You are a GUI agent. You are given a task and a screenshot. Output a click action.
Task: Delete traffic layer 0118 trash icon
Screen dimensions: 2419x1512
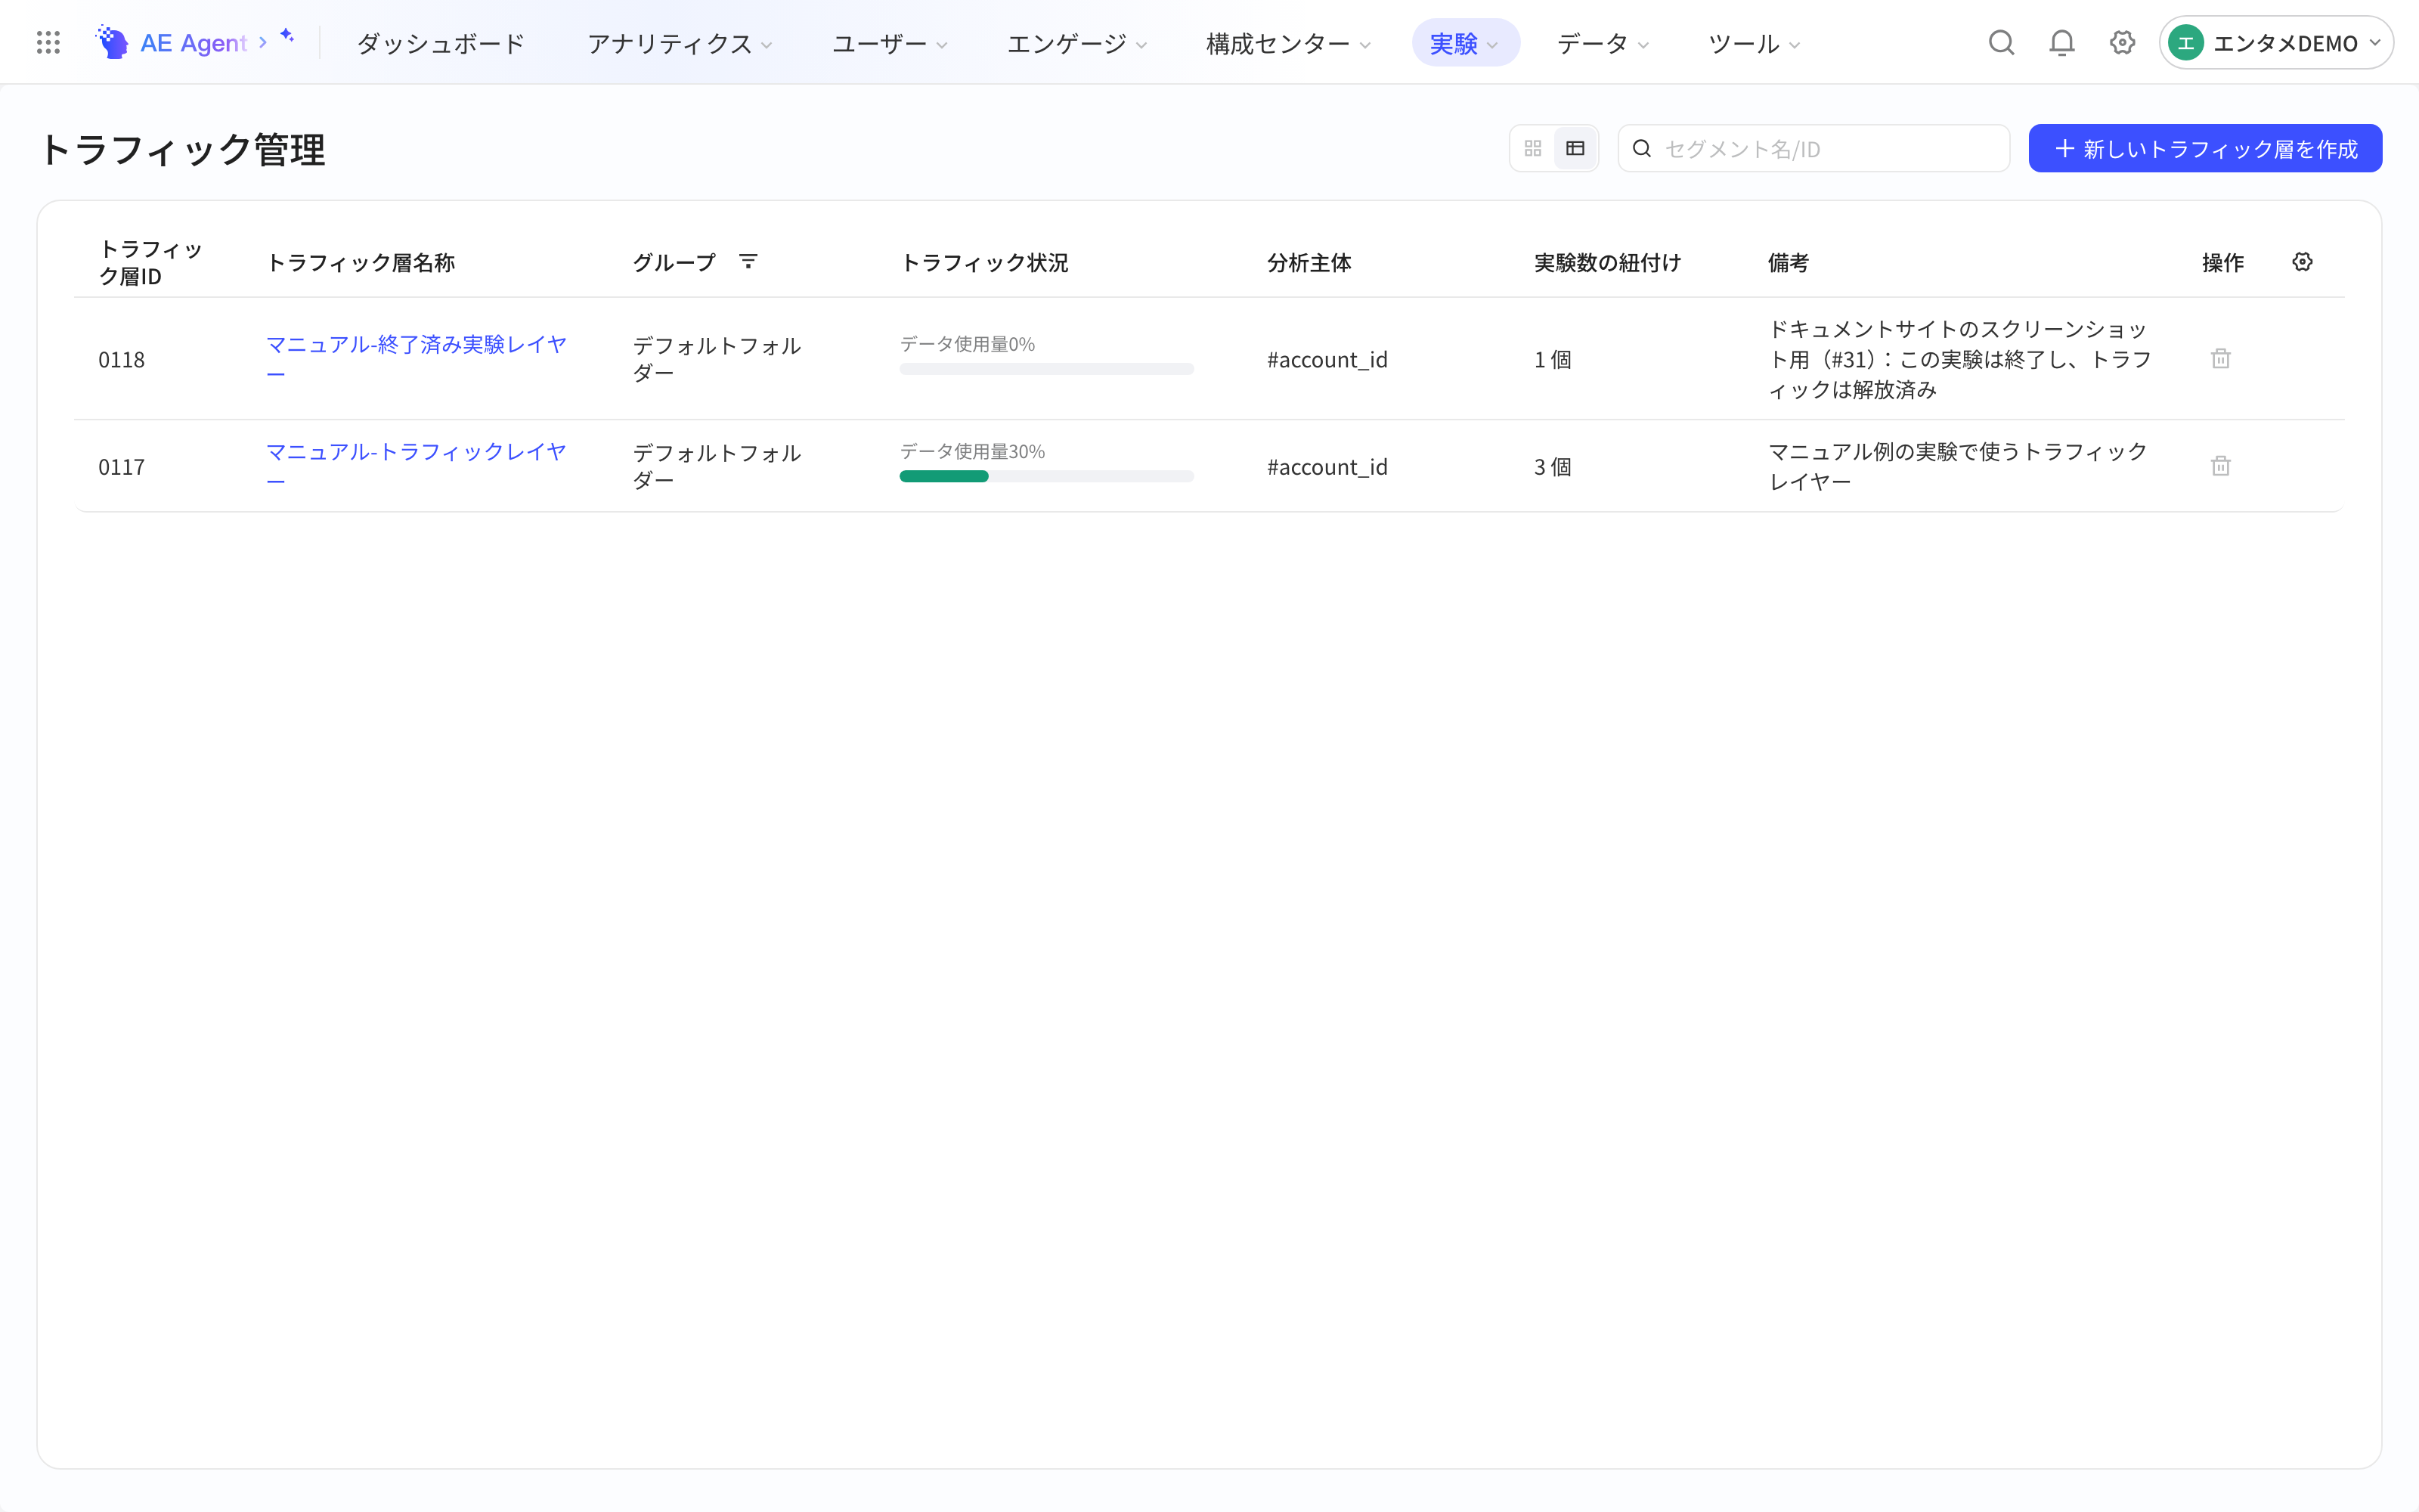tap(2221, 359)
